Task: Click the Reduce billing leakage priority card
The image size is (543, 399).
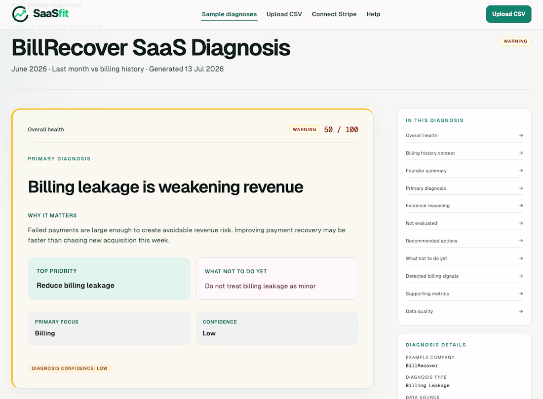Action: click(x=109, y=279)
